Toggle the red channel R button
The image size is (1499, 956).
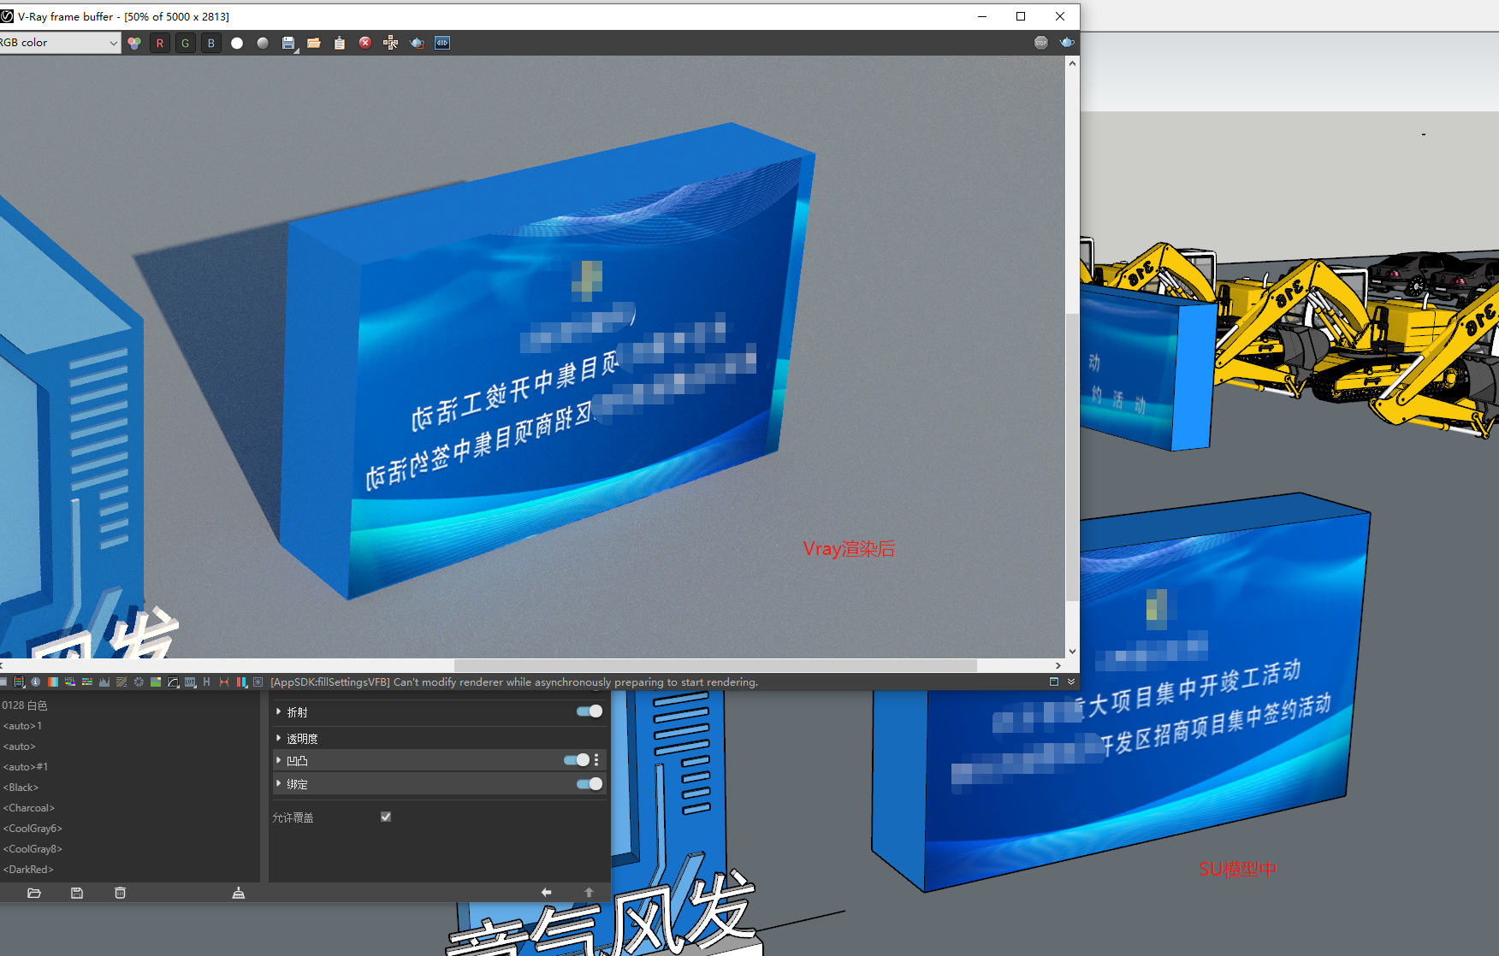[160, 43]
